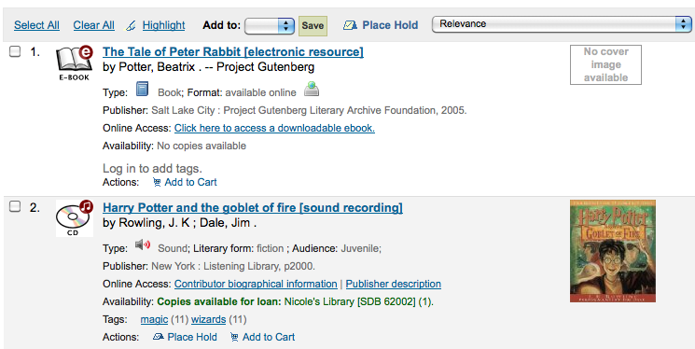Click the available online format icon
This screenshot has height=349, width=695.
(x=312, y=90)
